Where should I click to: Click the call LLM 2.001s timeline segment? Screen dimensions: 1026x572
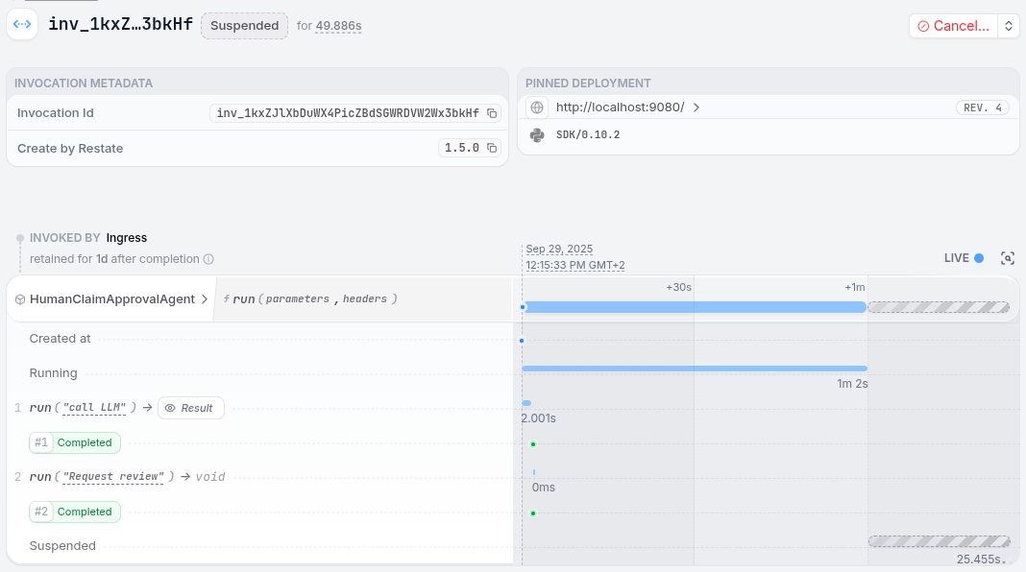526,403
